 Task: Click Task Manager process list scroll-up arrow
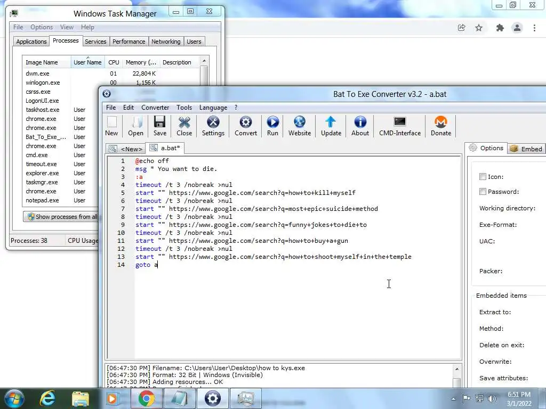click(204, 61)
